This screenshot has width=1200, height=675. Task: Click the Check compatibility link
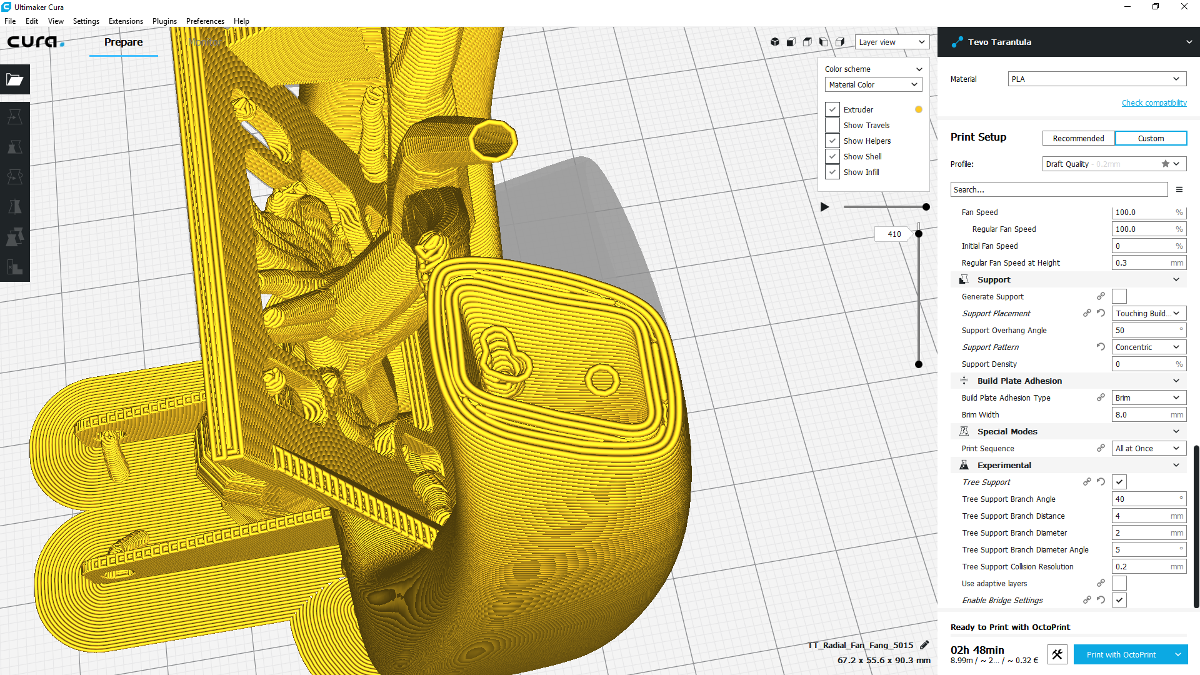1154,102
